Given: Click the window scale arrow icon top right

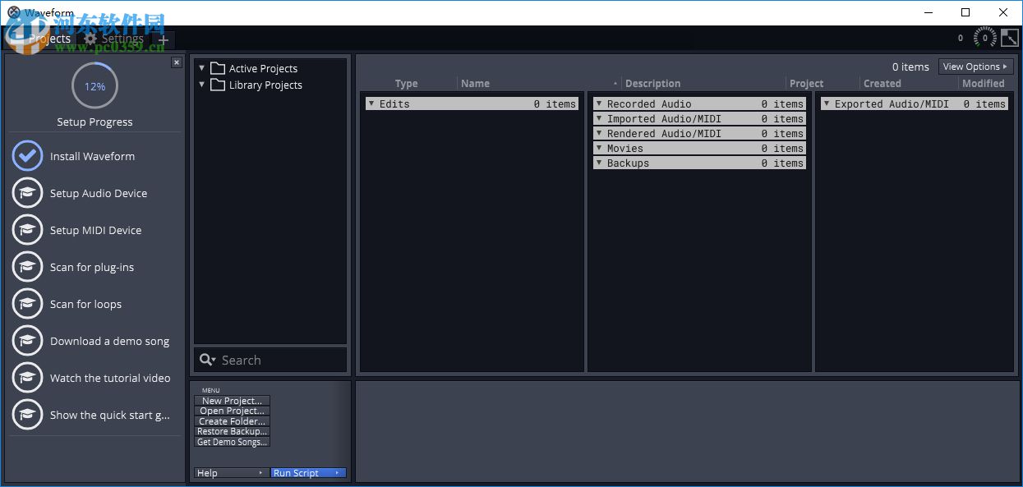Looking at the screenshot, I should pos(1009,37).
